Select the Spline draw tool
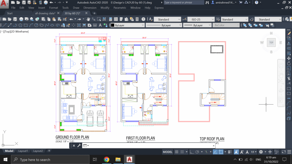 (x=47, y=25)
